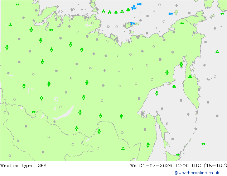Select the 'We 01-07-2026 12:00 UTC (18+162)' timestamp
This screenshot has height=176, width=227.
[179, 166]
